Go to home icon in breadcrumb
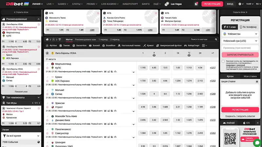The image size is (262, 147). (47, 39)
